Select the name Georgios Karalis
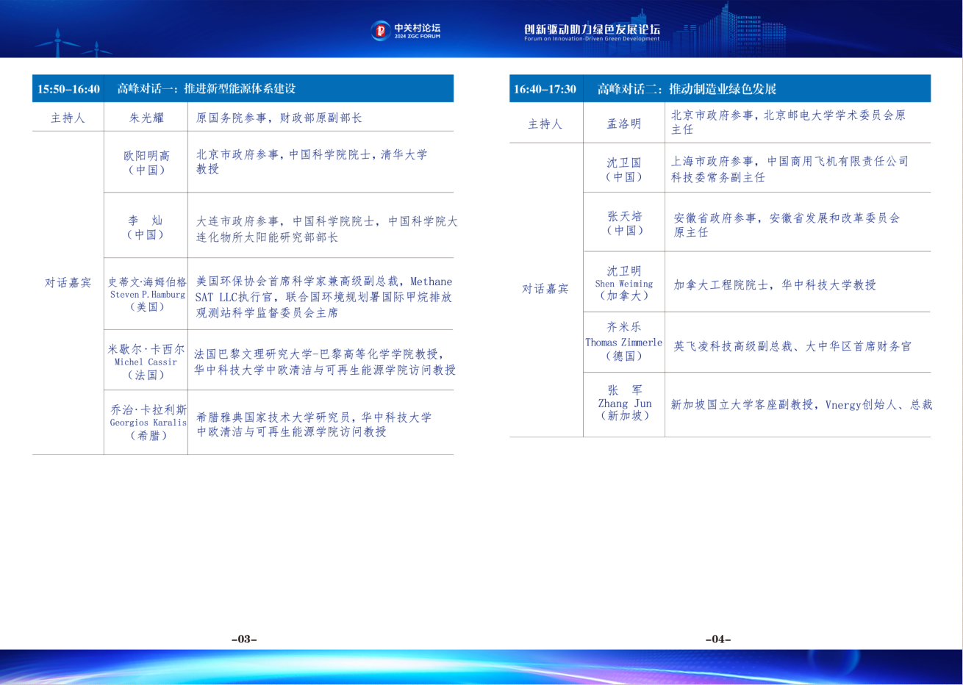The height and width of the screenshot is (685, 963). 148,423
